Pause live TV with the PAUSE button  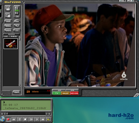[x=65, y=93]
